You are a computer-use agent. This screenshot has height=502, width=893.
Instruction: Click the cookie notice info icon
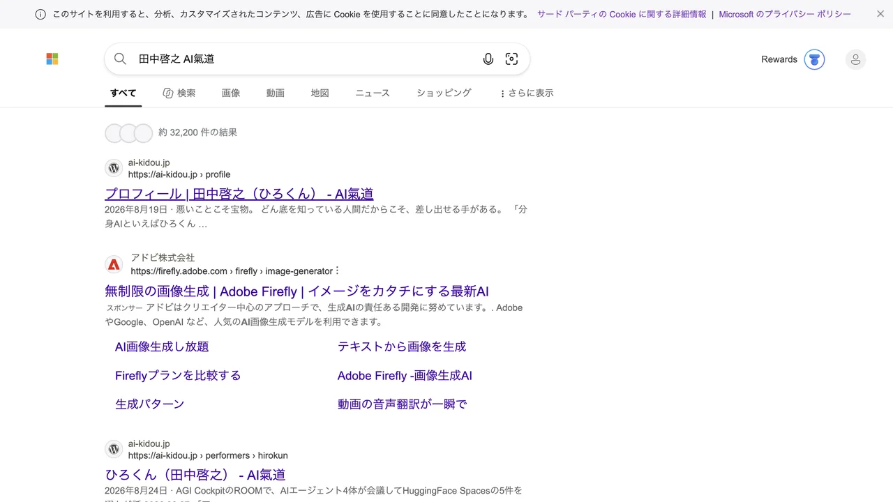[40, 15]
